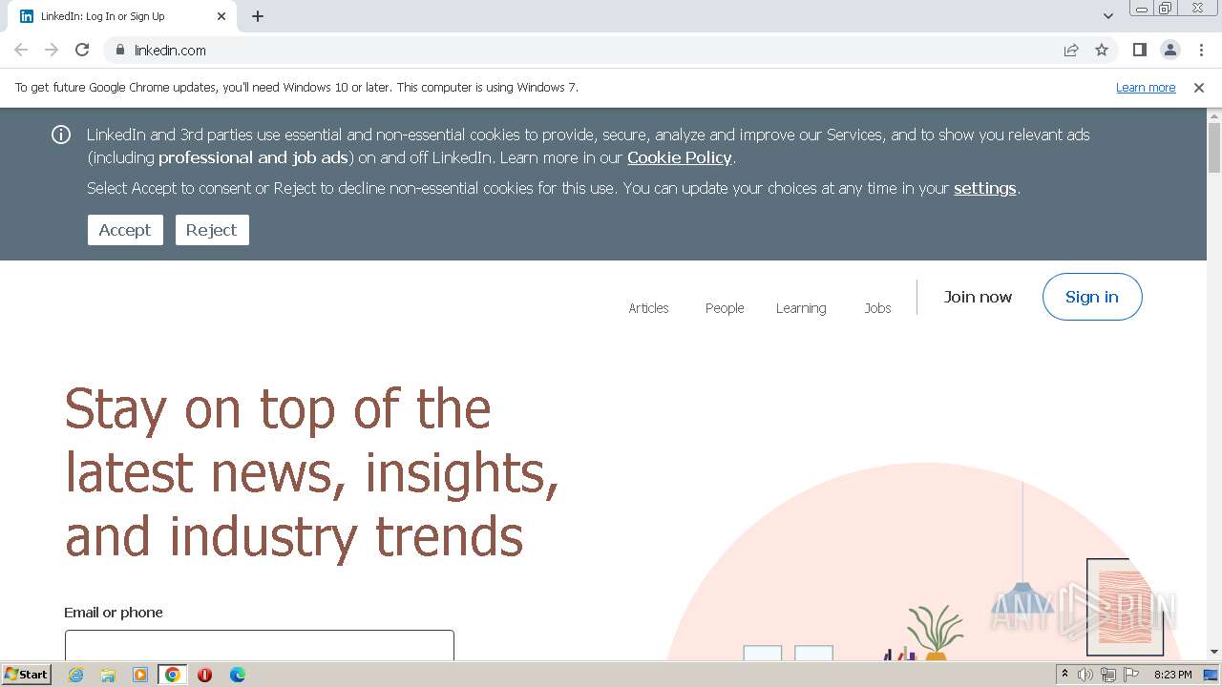The image size is (1222, 687).
Task: Bookmark this page with the star icon
Action: click(1102, 50)
